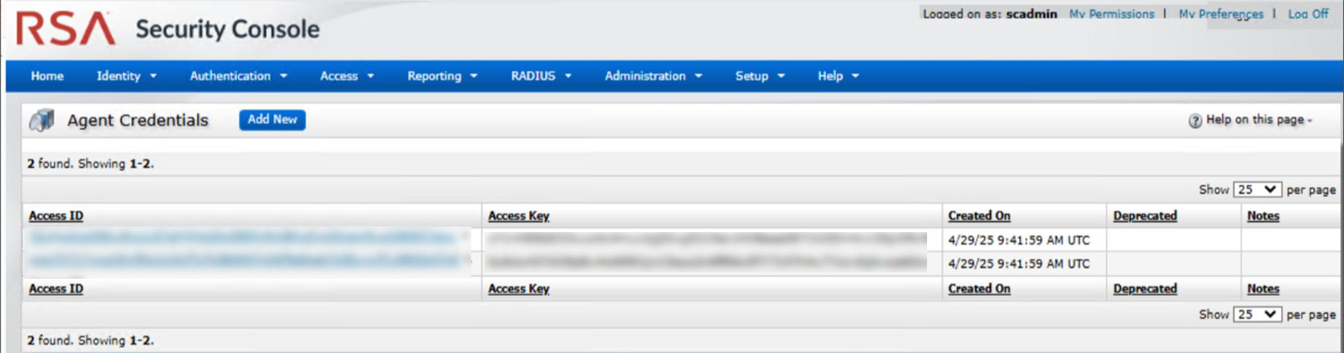Click the Log Off link
This screenshot has width=1344, height=353.
click(1308, 14)
